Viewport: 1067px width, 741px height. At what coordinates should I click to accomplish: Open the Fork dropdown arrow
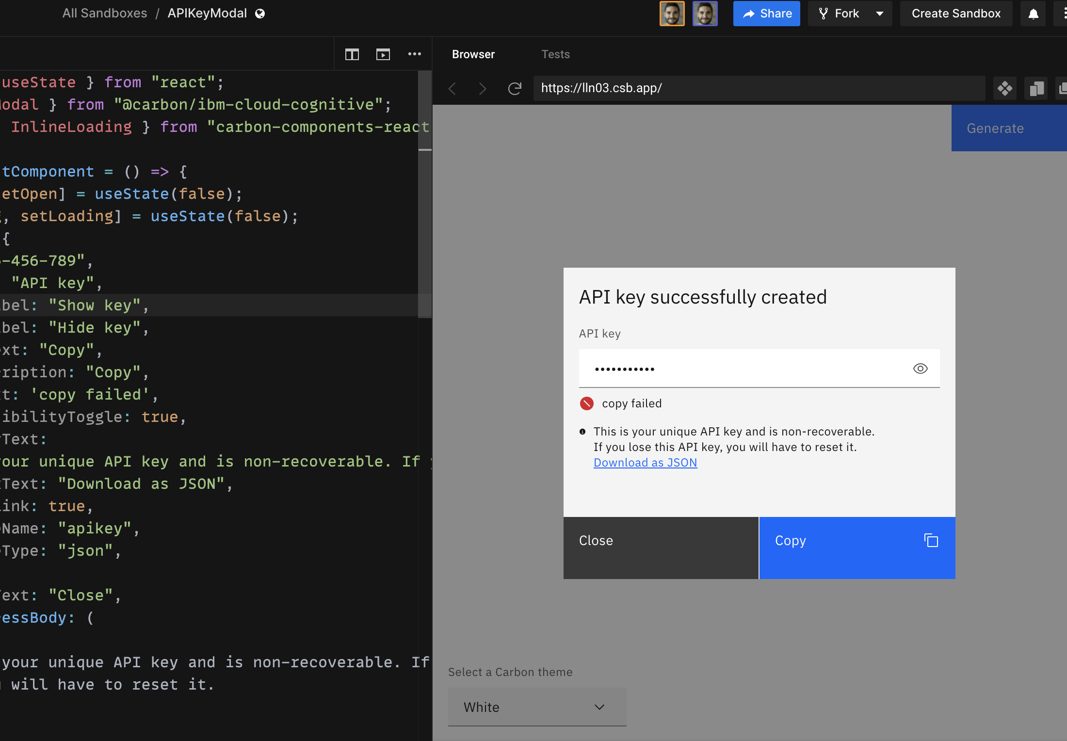879,13
